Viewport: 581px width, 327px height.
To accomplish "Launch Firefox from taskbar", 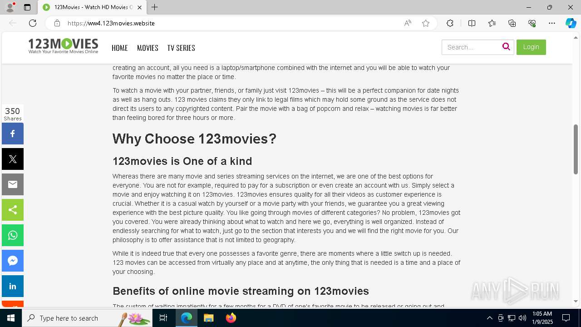I will pyautogui.click(x=231, y=318).
